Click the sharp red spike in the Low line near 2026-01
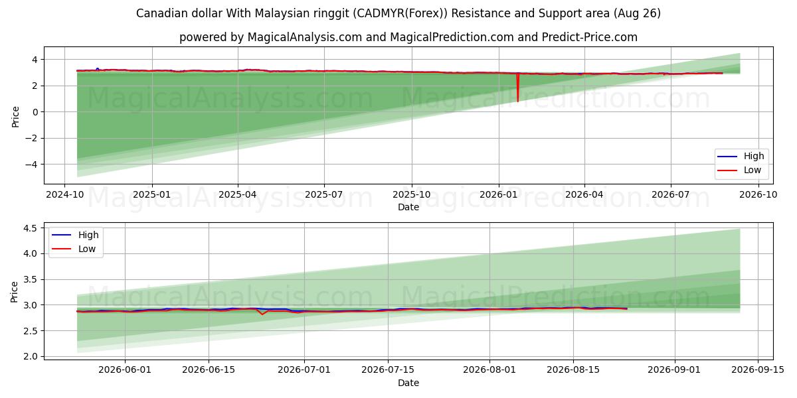This screenshot has height=398, width=797. 517,87
